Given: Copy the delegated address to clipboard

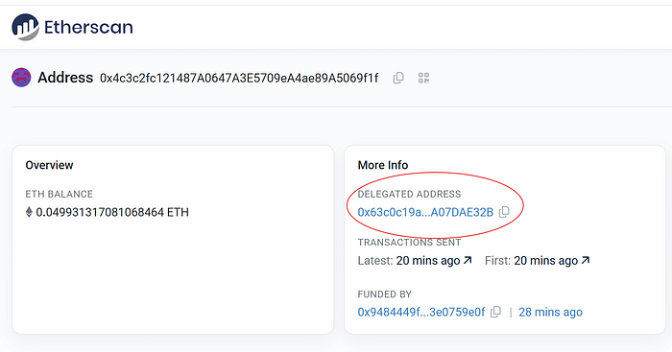Looking at the screenshot, I should (504, 212).
